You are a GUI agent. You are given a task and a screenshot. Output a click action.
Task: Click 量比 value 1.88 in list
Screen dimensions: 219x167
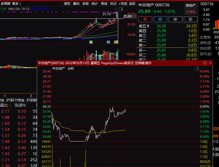[6, 117]
